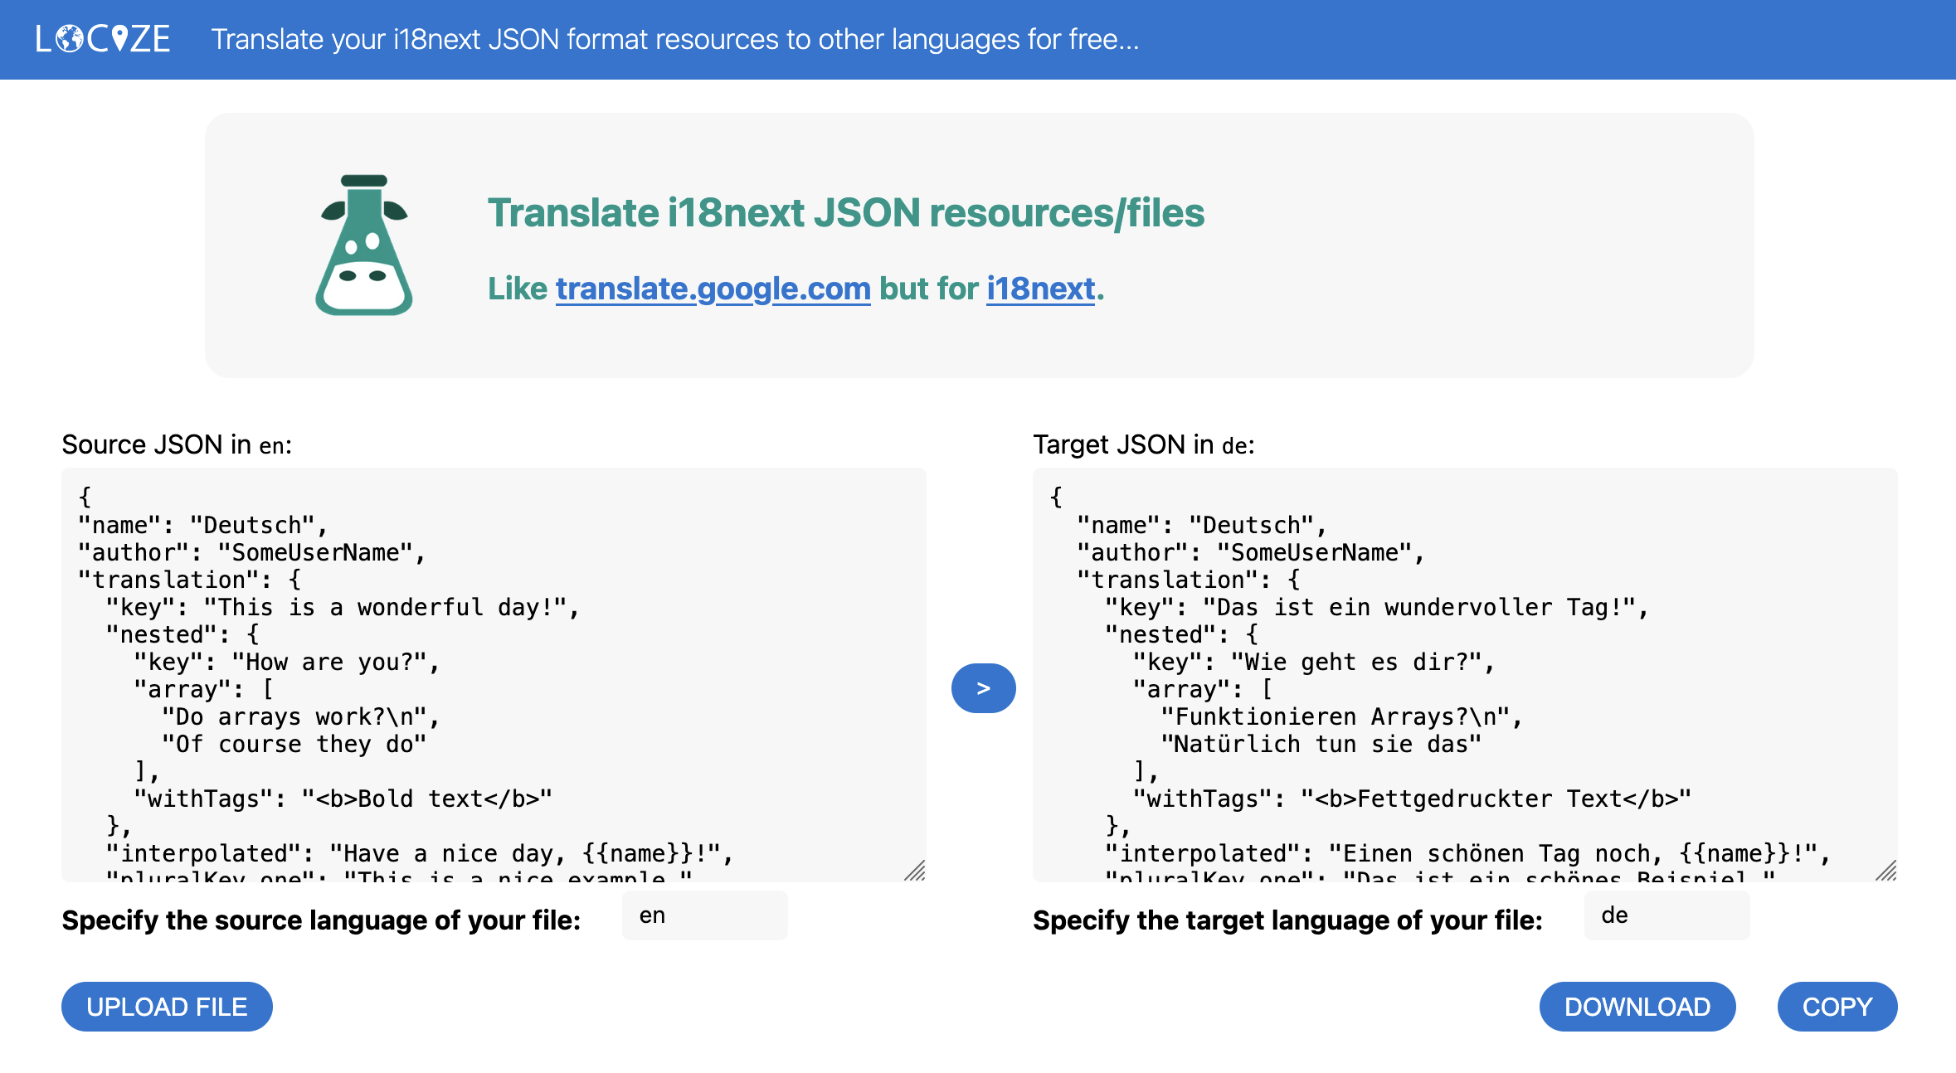
Task: Open the i18next link
Action: coord(1041,289)
